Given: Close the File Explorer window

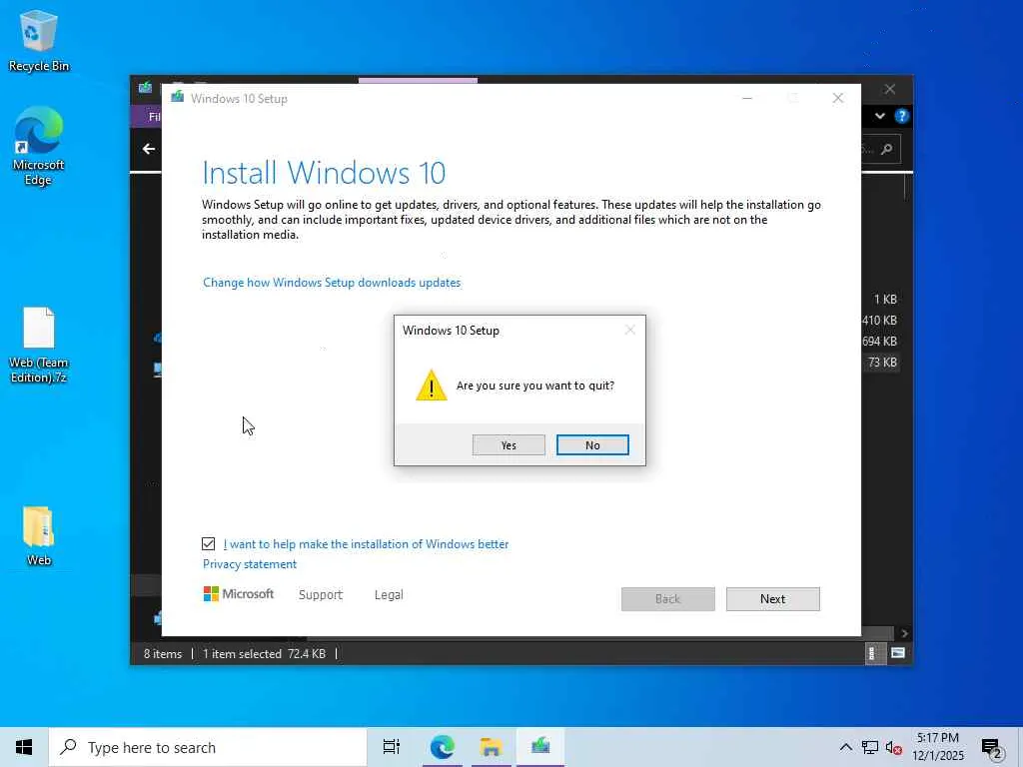Looking at the screenshot, I should click(x=890, y=89).
